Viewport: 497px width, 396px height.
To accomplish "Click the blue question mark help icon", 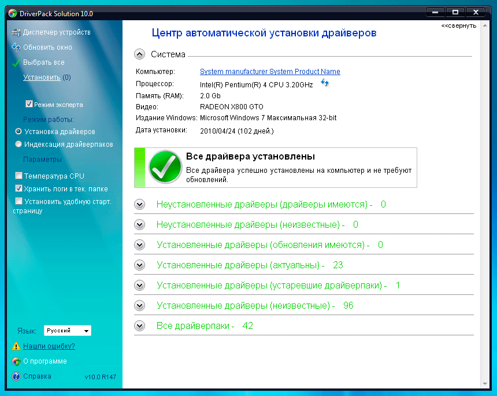I will click(16, 376).
